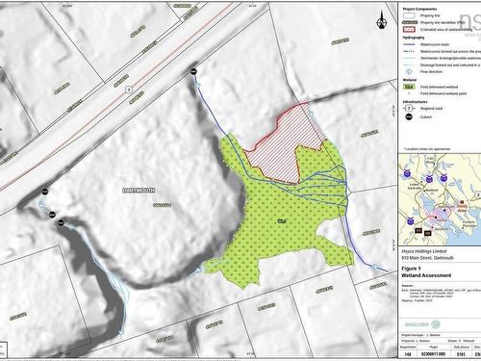
Task: Click the flow arrow at the north-east corner of the hatched area
Action: click(311, 113)
